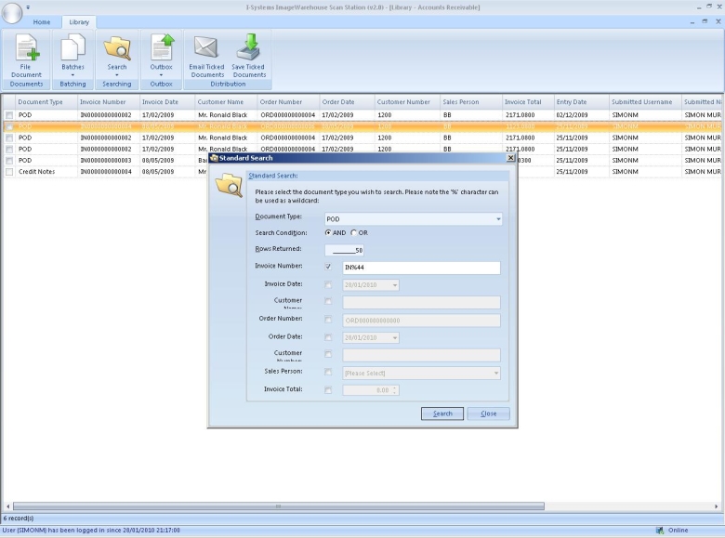This screenshot has width=725, height=538.
Task: Click the horizontal scrollbar thumb
Action: tap(278, 506)
